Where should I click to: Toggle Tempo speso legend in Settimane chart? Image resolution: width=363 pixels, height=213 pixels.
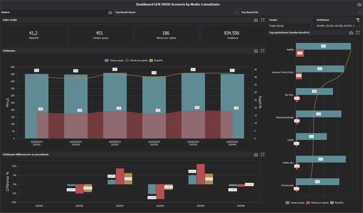tap(114, 61)
